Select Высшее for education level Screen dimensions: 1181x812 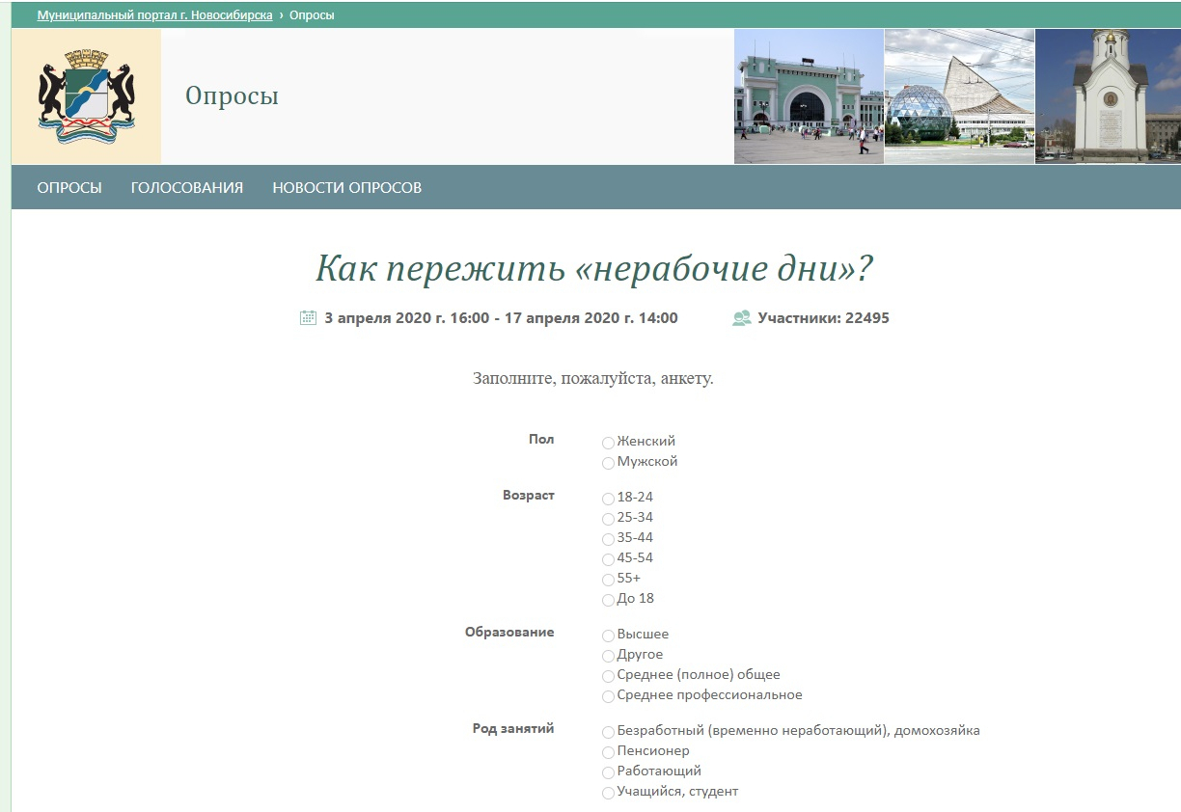click(x=608, y=636)
